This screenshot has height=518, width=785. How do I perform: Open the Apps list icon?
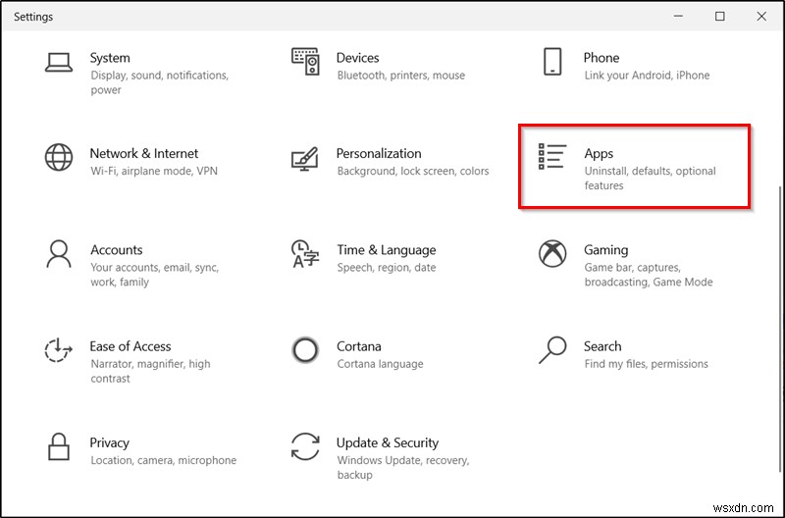click(x=552, y=156)
